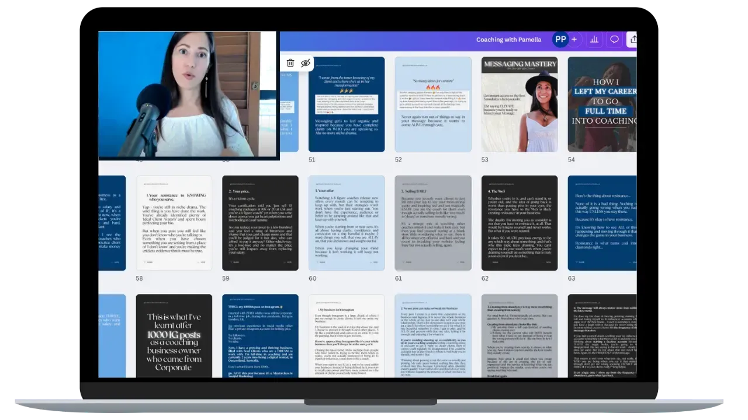Toggle the hide page eye icon
Screen dimensions: 748x420
click(x=305, y=63)
